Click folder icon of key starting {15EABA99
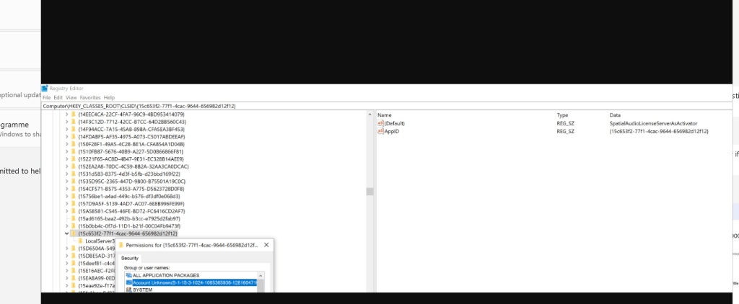Screen dimensions: 739x304 pos(74,278)
